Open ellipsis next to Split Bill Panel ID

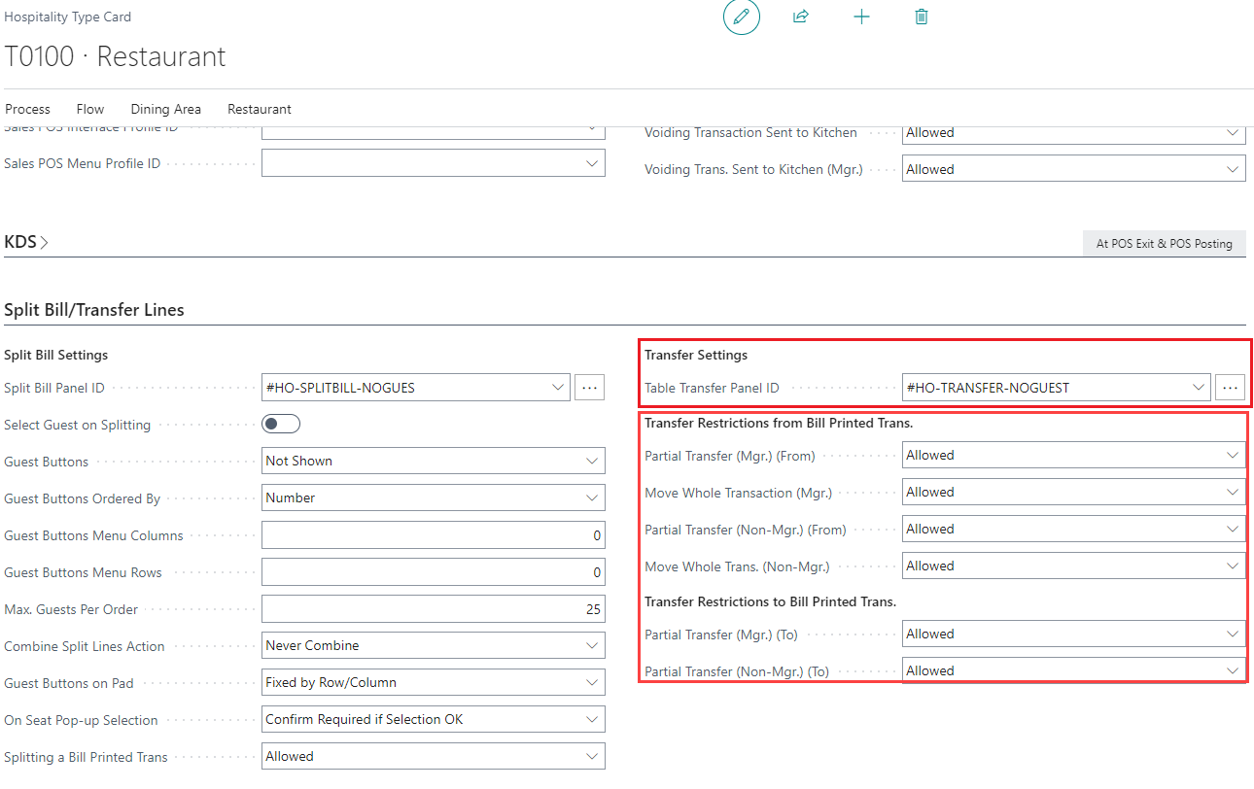coord(589,388)
